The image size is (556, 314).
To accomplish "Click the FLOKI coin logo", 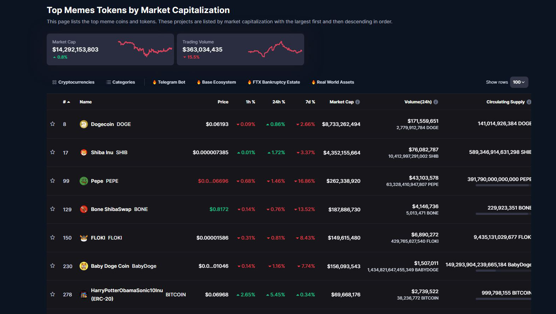I will (84, 238).
